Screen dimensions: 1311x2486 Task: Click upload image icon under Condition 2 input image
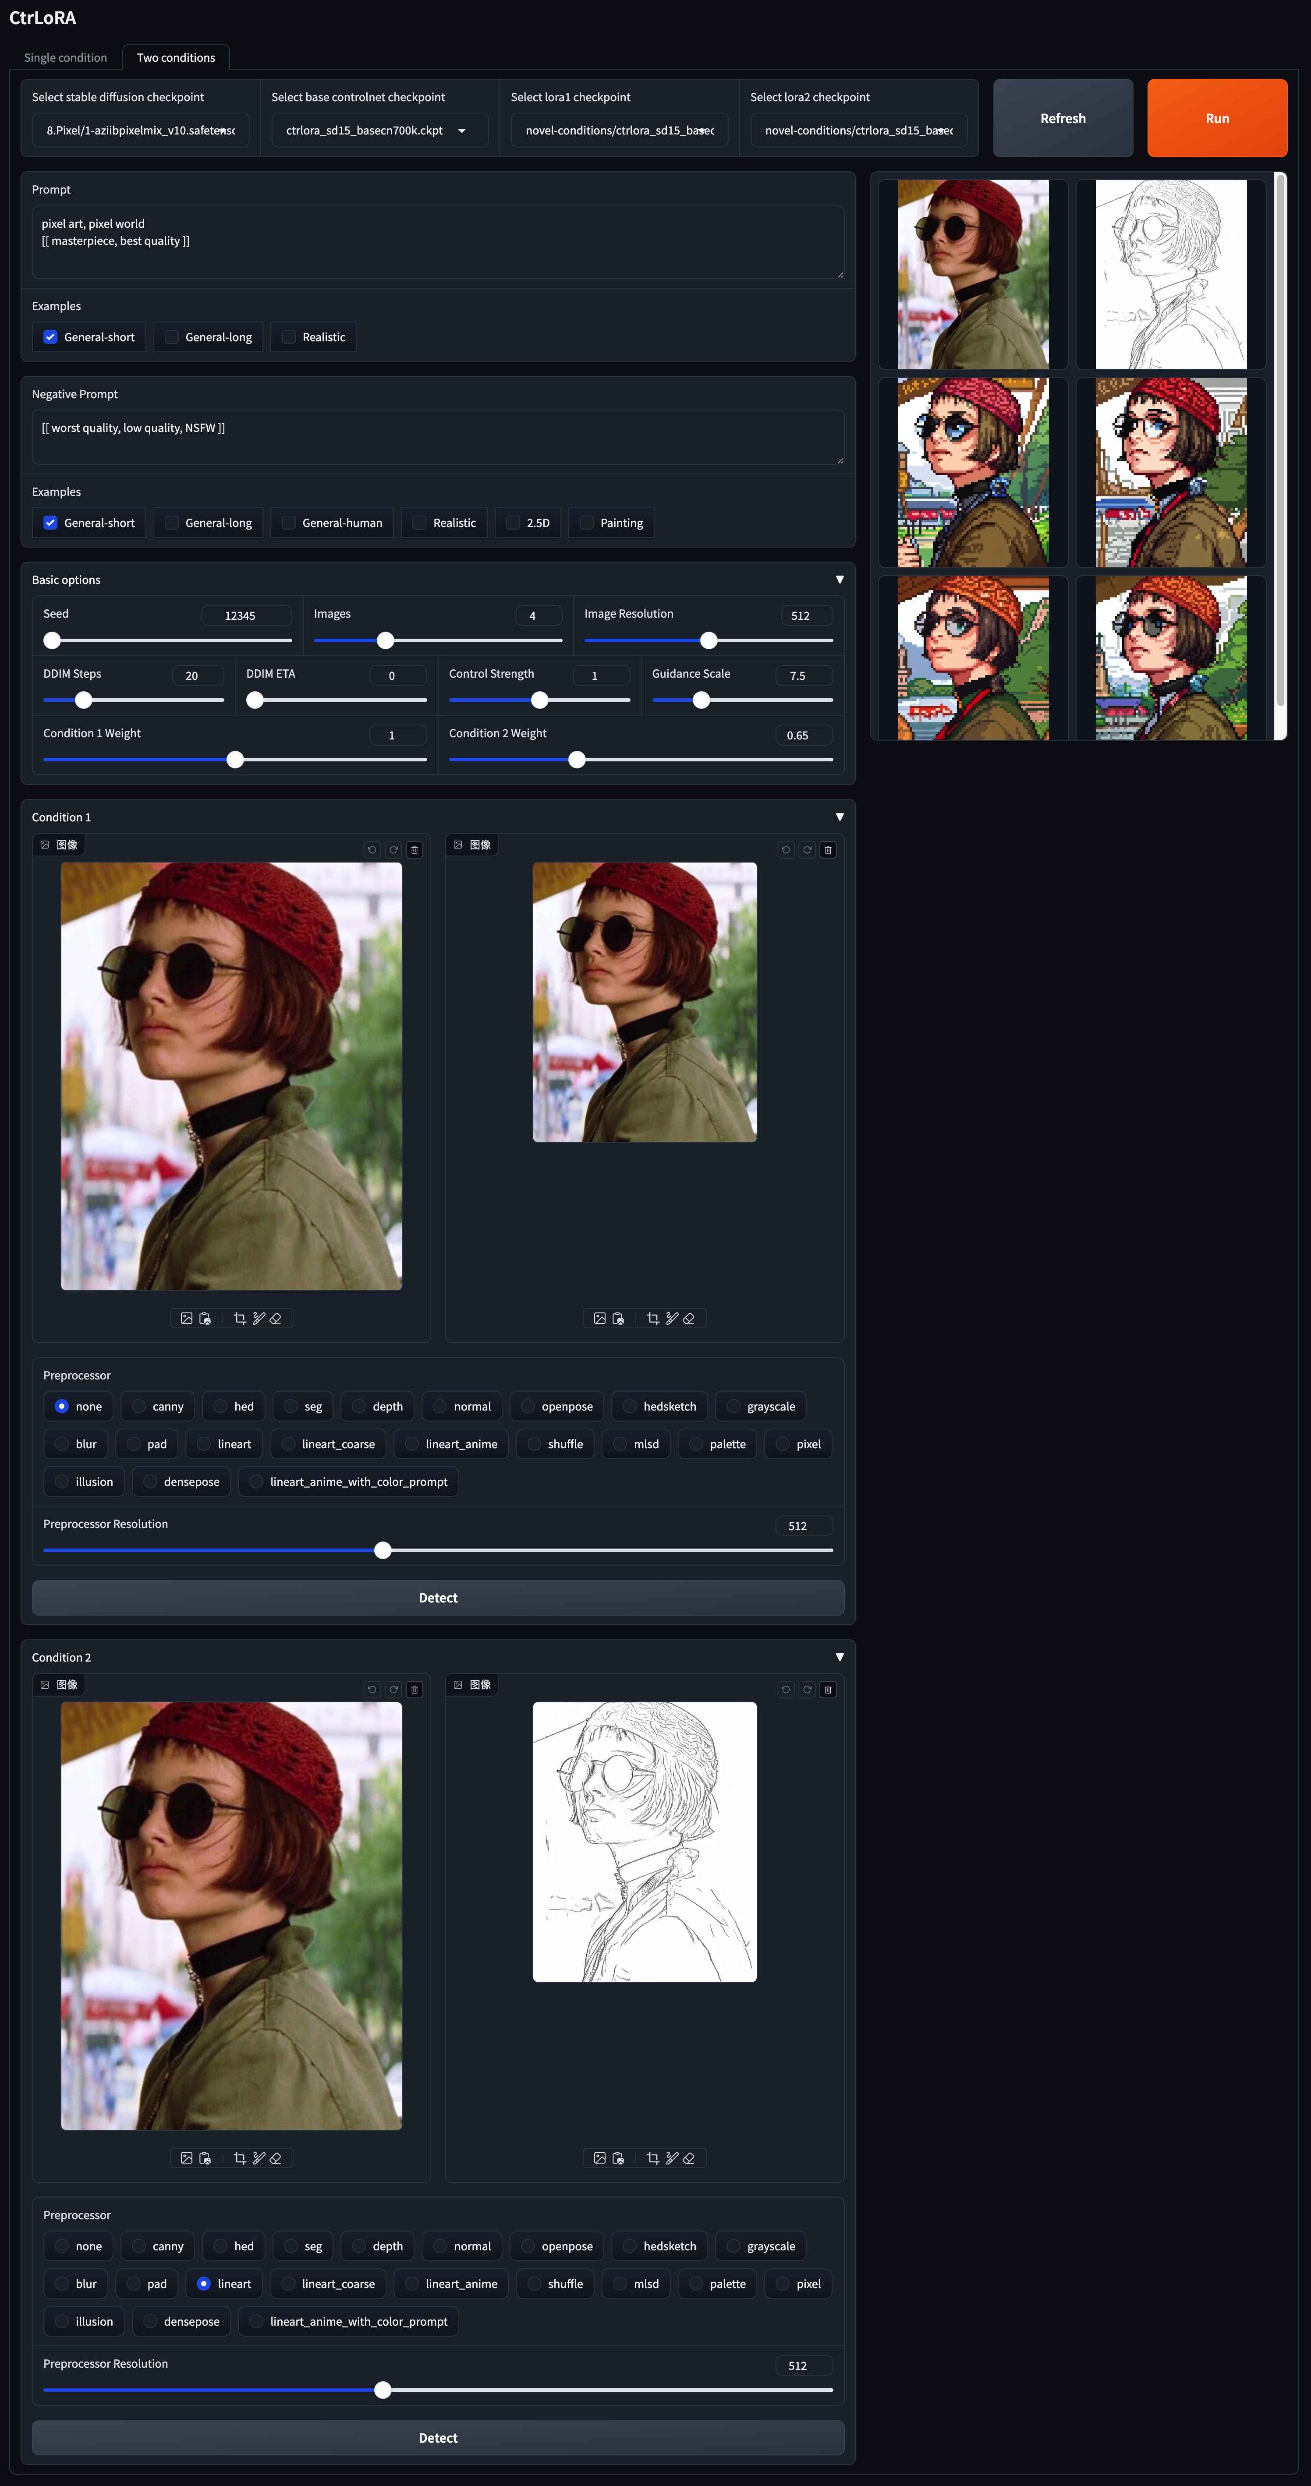coord(186,2158)
